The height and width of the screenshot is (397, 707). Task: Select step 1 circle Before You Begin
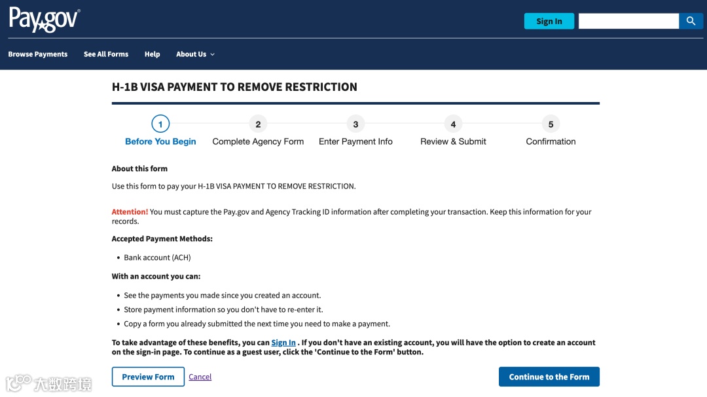pos(160,124)
